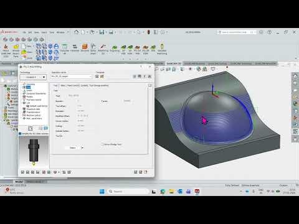Screen dimensions: 299x224
Task: Switch to the Feed Control tab
Action: 73,85
